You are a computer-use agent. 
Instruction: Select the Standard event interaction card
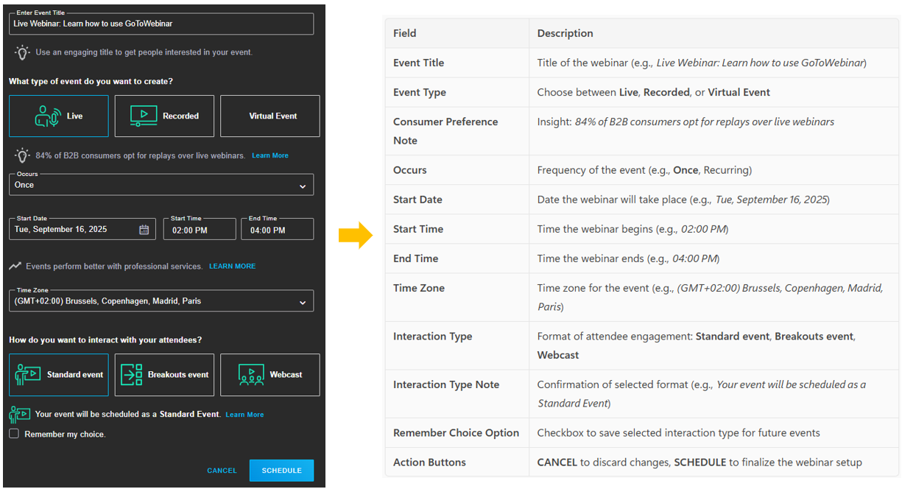(x=59, y=374)
